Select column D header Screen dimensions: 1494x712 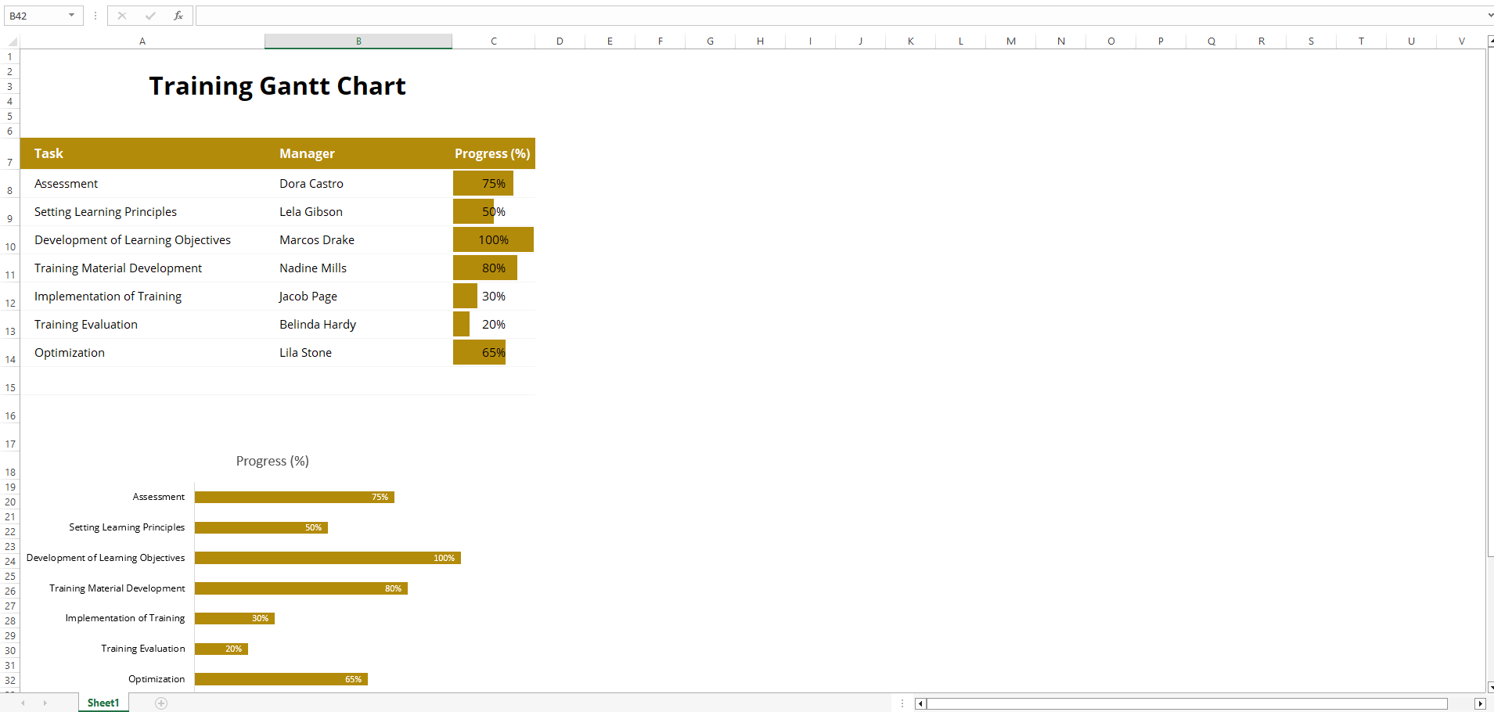[x=560, y=41]
